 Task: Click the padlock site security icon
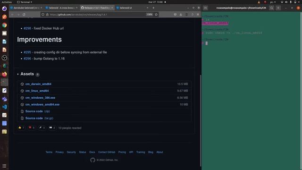[x=47, y=15]
